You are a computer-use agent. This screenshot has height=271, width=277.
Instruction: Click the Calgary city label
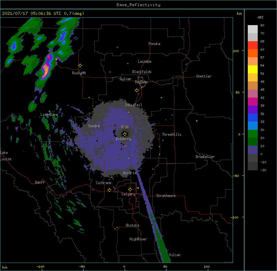128,194
